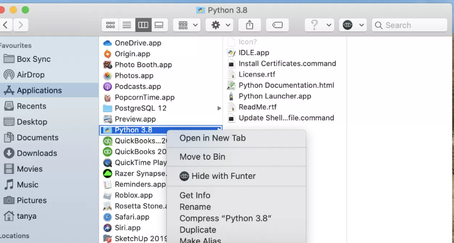
Task: Select the Roblox.app icon
Action: 107,195
